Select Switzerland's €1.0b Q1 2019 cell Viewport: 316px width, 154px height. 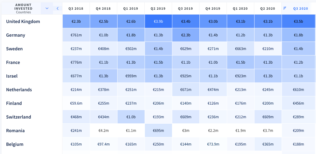pos(131,117)
